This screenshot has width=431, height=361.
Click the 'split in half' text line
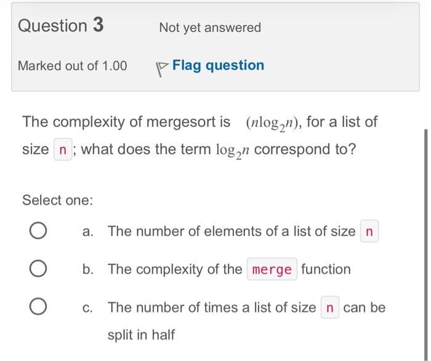[141, 335]
